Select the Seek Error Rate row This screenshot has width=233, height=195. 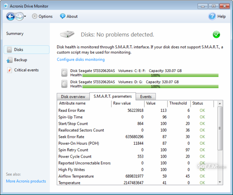coord(137,137)
